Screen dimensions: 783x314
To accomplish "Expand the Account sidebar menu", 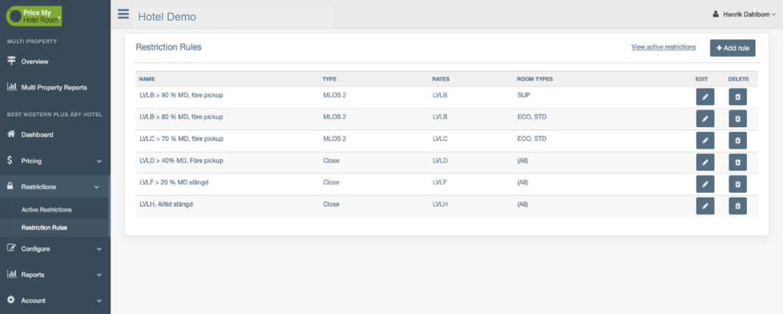I will point(54,300).
